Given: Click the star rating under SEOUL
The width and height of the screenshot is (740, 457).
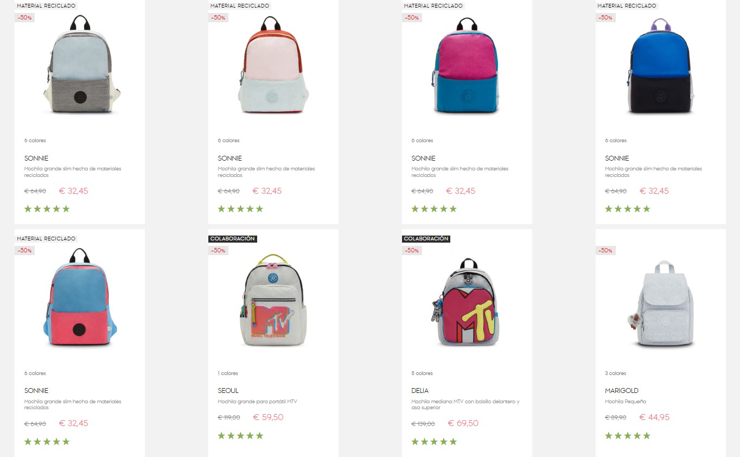Looking at the screenshot, I should point(240,436).
